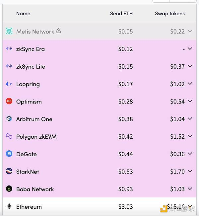Click the blue DeGate logo icon

tap(9, 154)
